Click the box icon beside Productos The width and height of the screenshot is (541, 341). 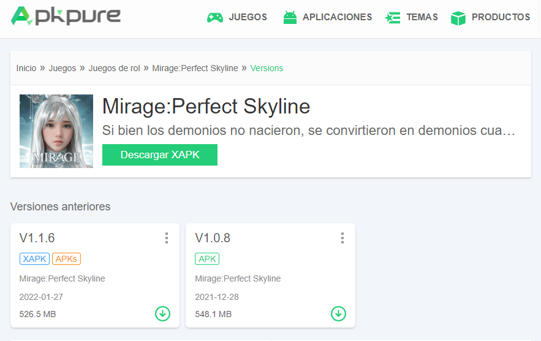click(x=458, y=18)
